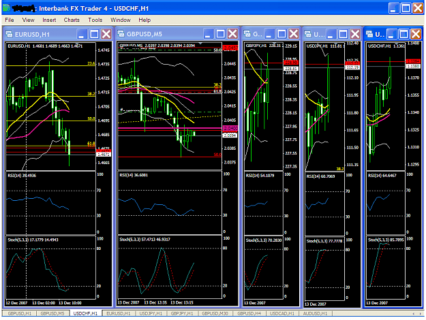Switch to the EURUSD,H1 bottom tab
The height and width of the screenshot is (320, 426).
119,313
